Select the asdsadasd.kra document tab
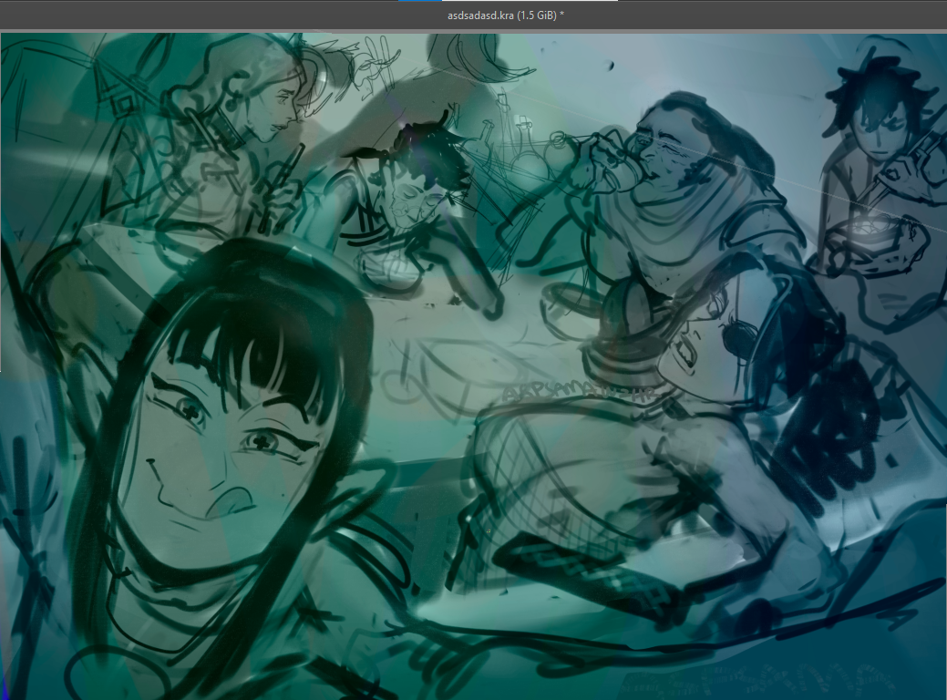 (506, 15)
